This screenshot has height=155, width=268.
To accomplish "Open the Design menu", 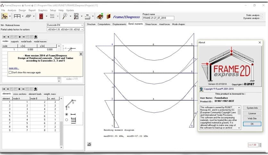I will [x=22, y=10].
